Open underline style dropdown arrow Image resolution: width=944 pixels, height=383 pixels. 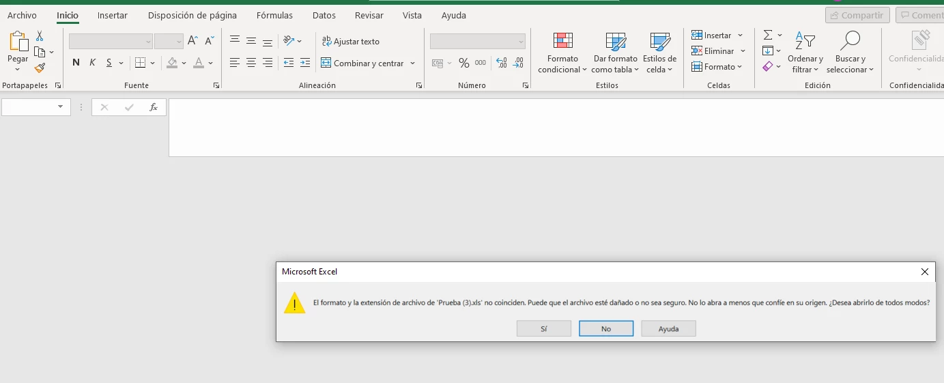pos(121,63)
